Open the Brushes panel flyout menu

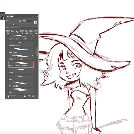click(37, 16)
